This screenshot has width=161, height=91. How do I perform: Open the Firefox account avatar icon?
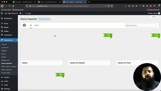[x=147, y=6]
